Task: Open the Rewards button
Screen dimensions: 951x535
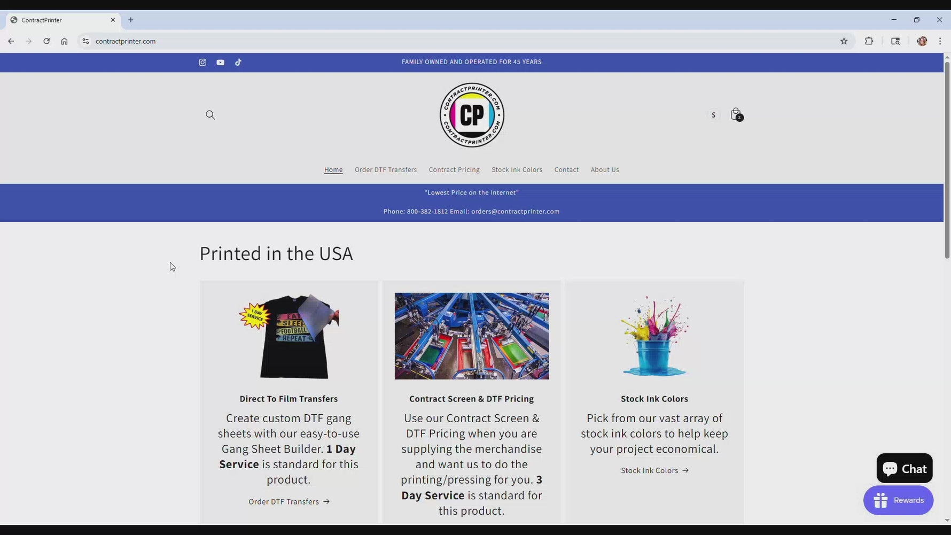Action: (898, 500)
